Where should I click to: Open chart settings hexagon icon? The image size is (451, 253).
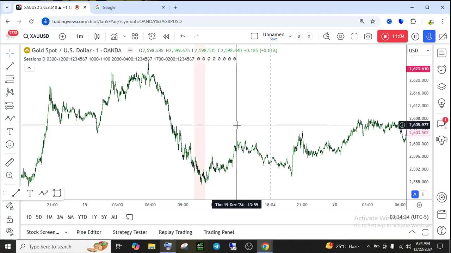pos(340,36)
